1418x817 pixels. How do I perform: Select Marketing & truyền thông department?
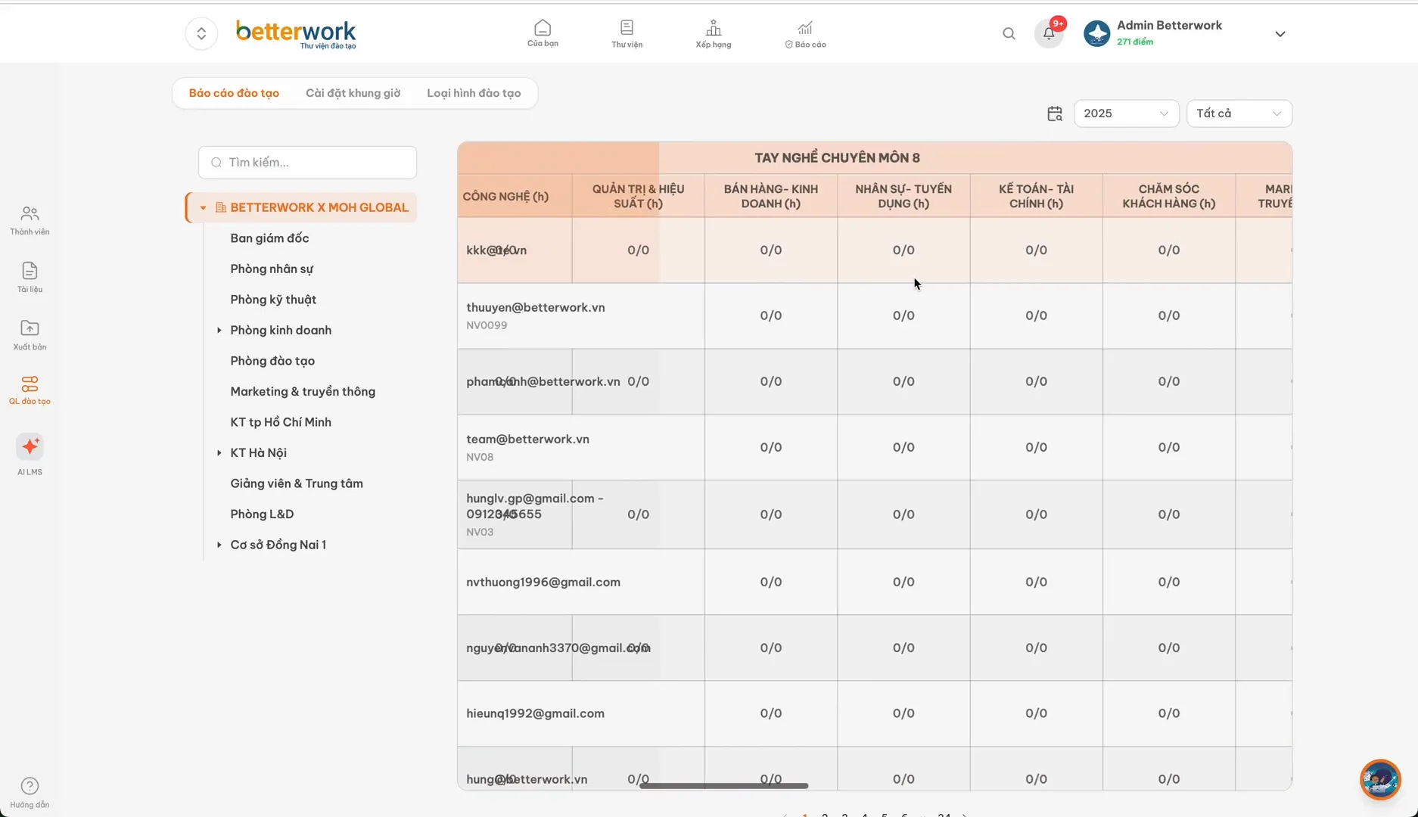pos(303,392)
